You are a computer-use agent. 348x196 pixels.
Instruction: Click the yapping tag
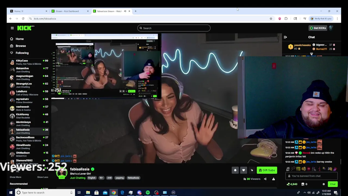pos(120,178)
